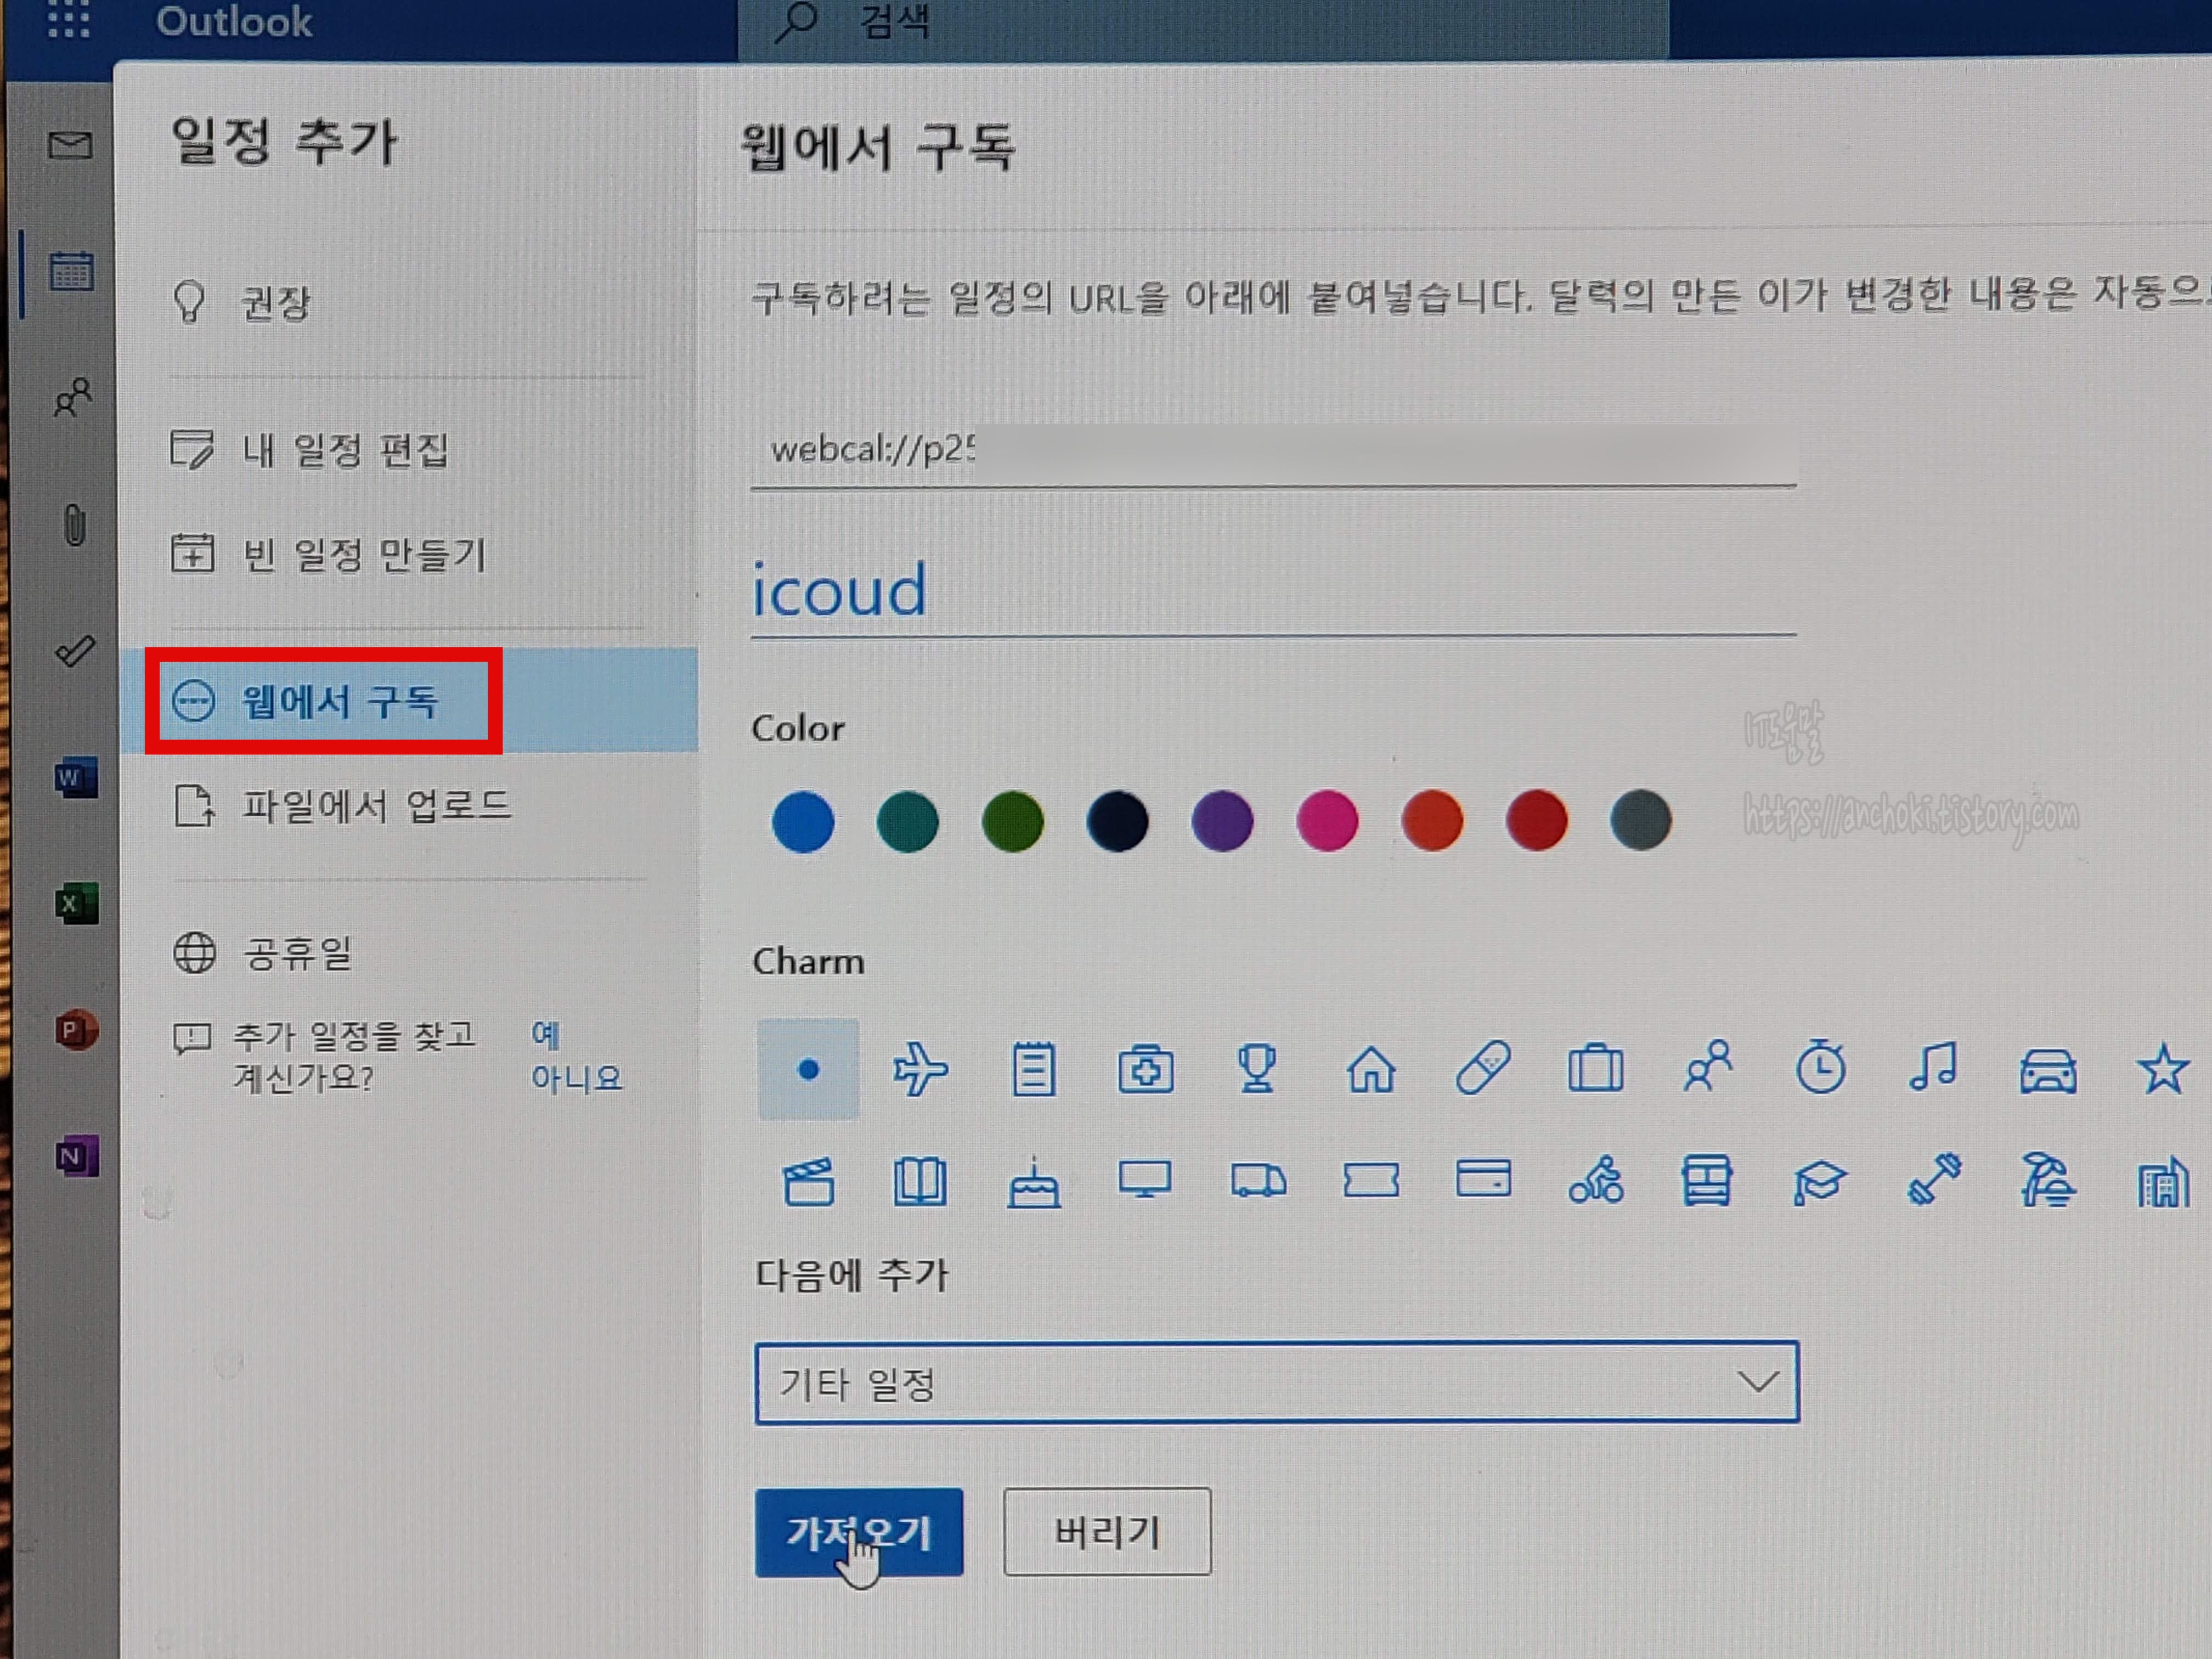The width and height of the screenshot is (2212, 1659).
Task: Click the webcal URL input field
Action: pos(1272,451)
